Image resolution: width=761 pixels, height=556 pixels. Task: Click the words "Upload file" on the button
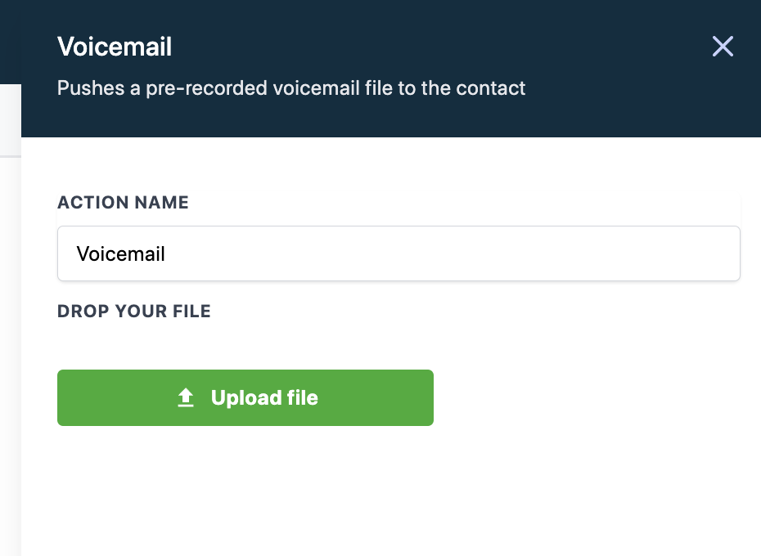264,398
